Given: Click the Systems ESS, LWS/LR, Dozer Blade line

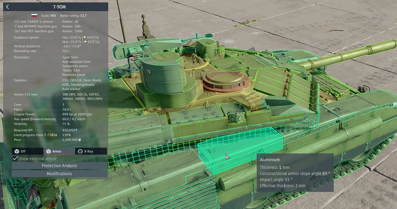Looking at the screenshot, I should 82,80.
